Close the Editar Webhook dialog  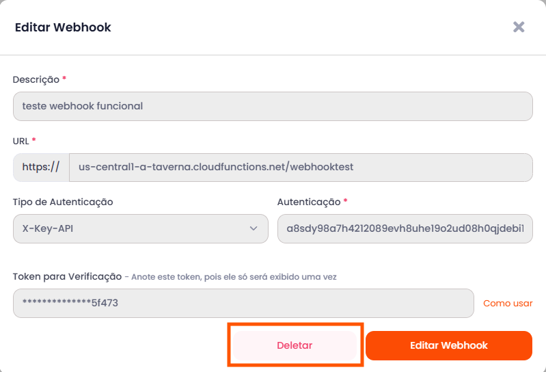[x=519, y=27]
